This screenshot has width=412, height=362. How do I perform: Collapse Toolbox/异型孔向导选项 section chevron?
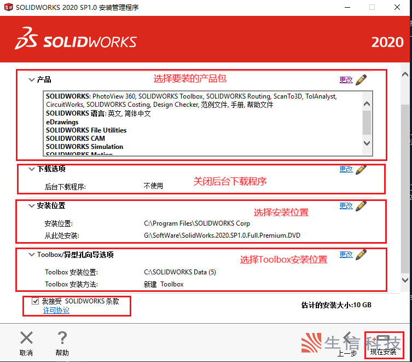(32, 255)
